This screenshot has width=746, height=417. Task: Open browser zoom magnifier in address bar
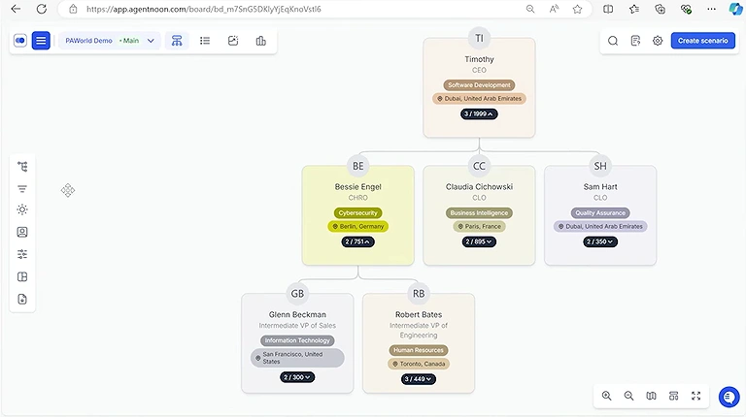tap(530, 9)
